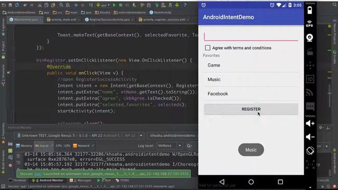The image size is (338, 190).
Task: Click the emulator volume up icon
Action: pyautogui.click(x=310, y=123)
